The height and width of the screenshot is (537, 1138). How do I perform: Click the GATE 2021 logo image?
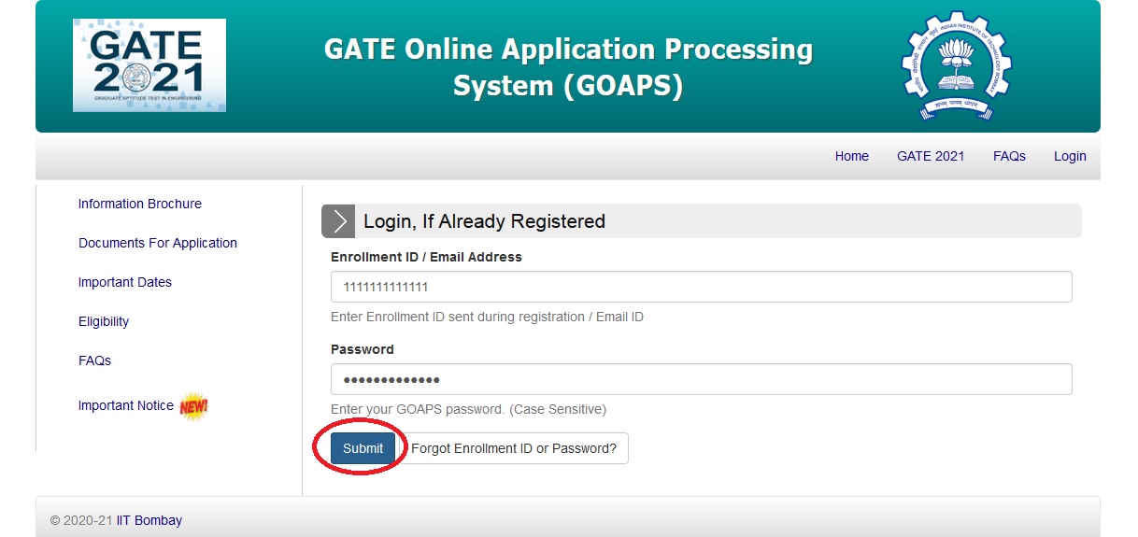click(x=149, y=65)
